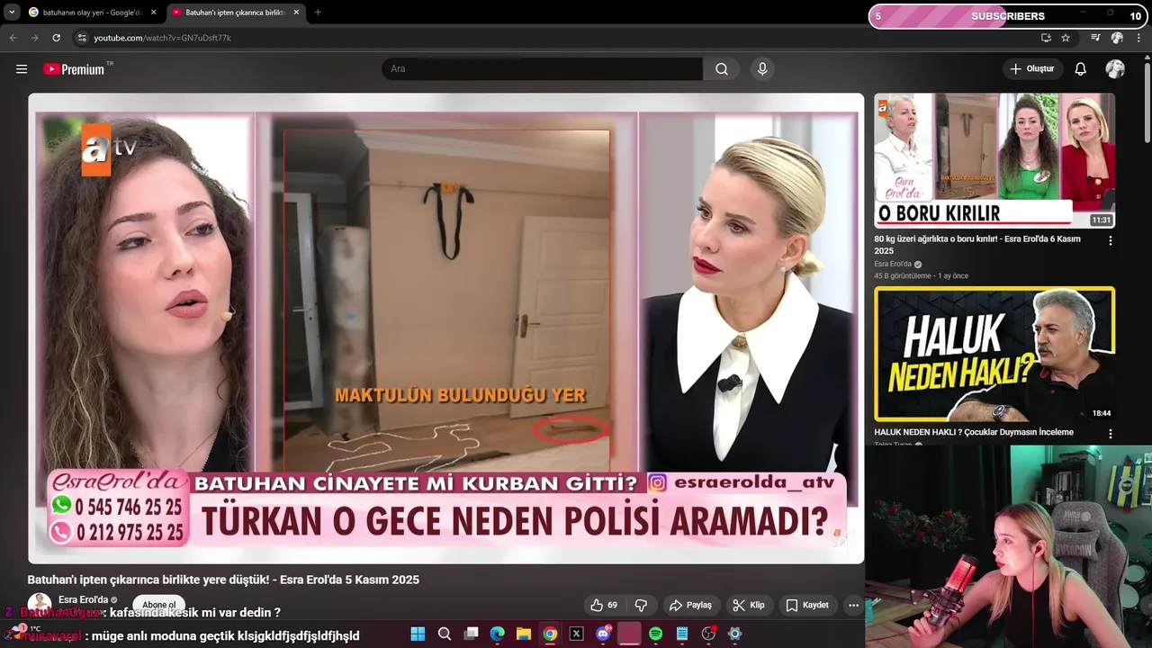
Task: Like the video with thumbs up
Action: (x=604, y=605)
